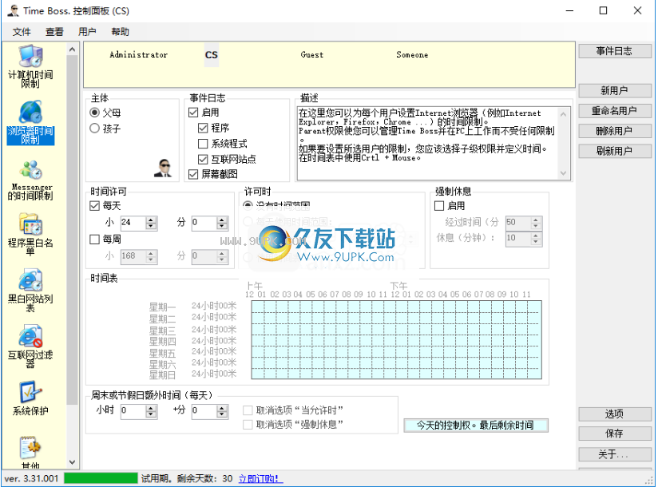Select the 孩子 radio button

point(94,129)
